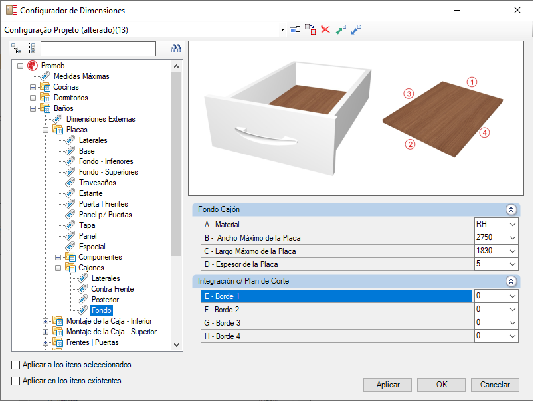The height and width of the screenshot is (410, 552).
Task: Open the H - Borde 4 dropdown
Action: [513, 336]
